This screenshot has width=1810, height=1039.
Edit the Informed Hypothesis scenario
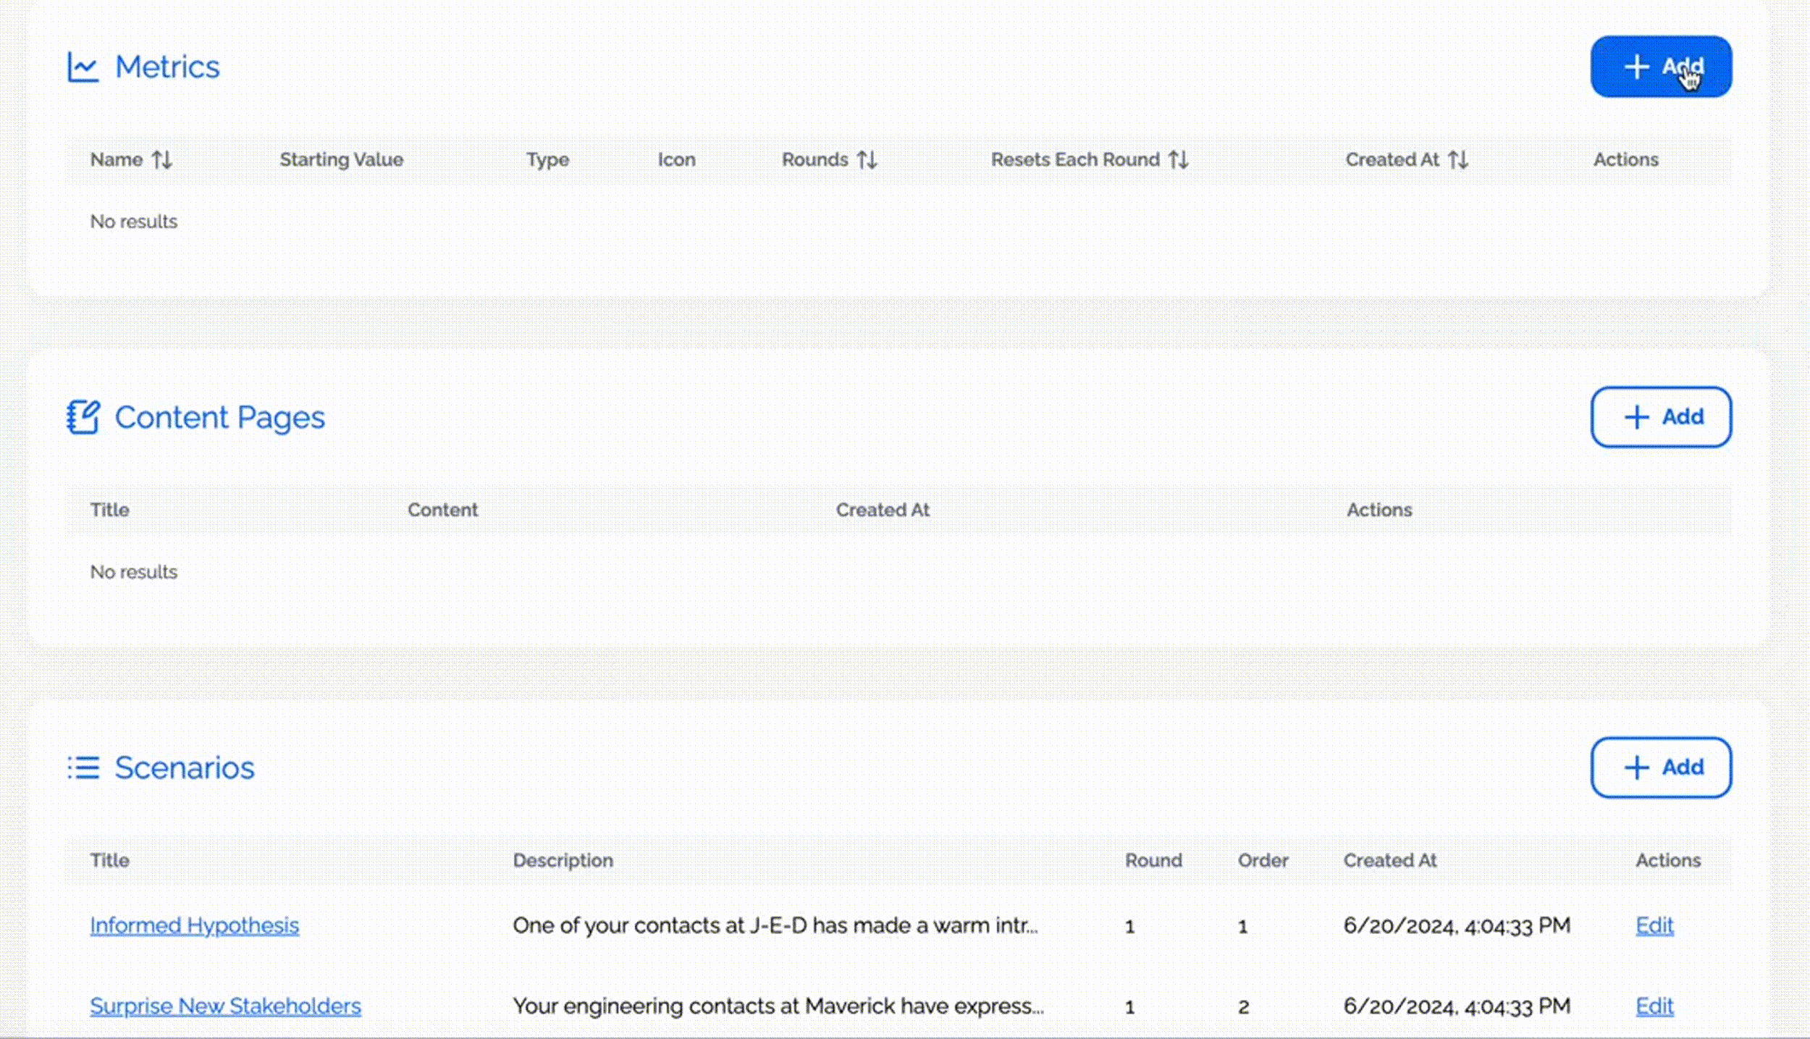(x=1654, y=925)
